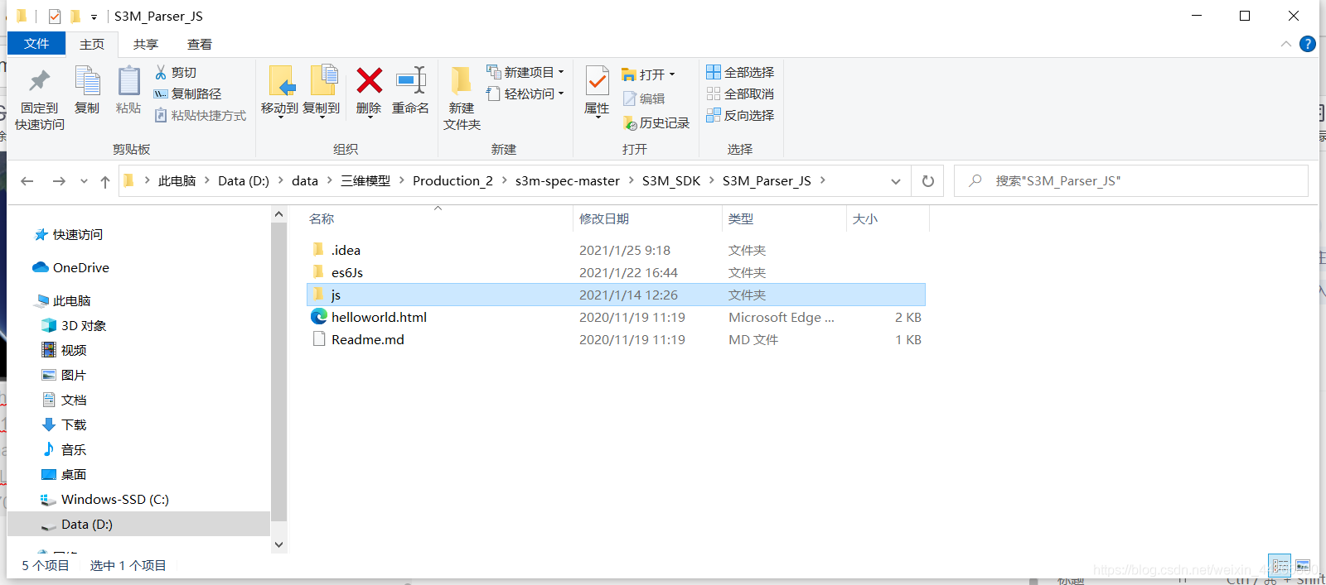Expand the Open (打开) dropdown arrow

(672, 74)
